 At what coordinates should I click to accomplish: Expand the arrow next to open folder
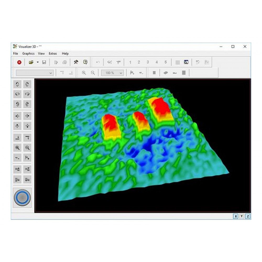(x=37, y=62)
